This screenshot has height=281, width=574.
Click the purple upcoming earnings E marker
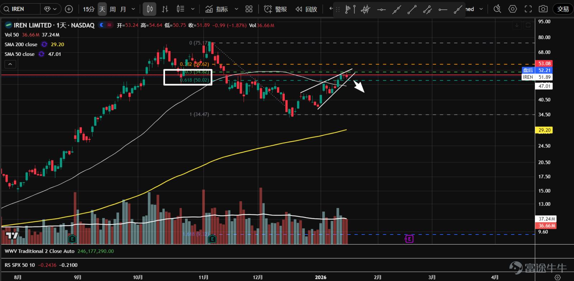pos(409,238)
